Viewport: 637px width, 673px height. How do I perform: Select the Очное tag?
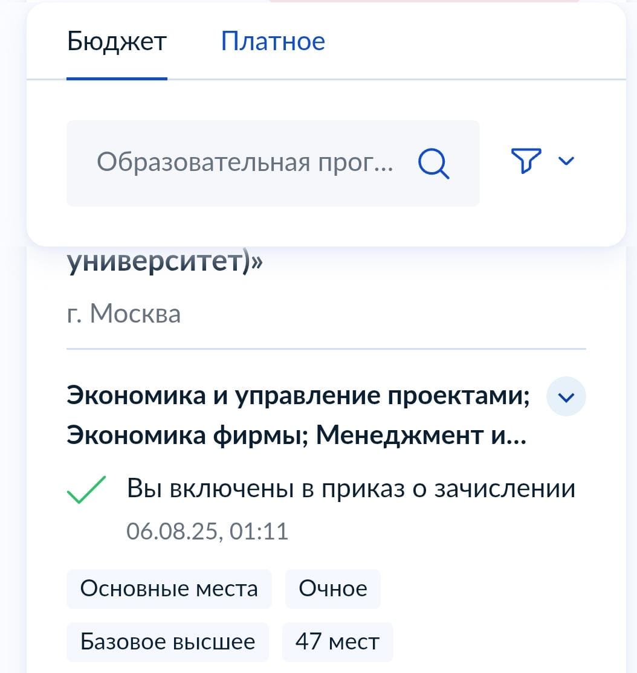332,588
